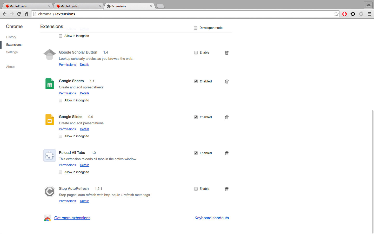Delete the Reload All Tabs extension
The height and width of the screenshot is (234, 374).
pos(227,153)
